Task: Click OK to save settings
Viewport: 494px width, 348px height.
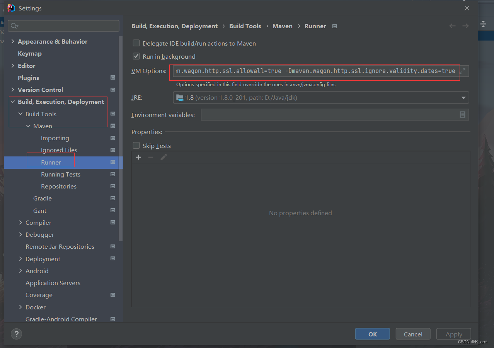Action: [x=373, y=334]
